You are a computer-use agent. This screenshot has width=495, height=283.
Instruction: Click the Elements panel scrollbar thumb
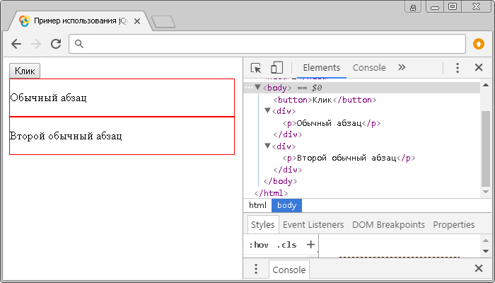pos(486,149)
